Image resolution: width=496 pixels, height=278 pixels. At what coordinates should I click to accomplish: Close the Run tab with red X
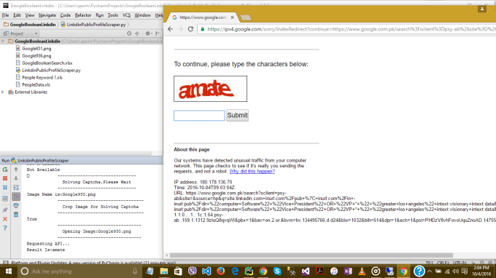(5, 218)
